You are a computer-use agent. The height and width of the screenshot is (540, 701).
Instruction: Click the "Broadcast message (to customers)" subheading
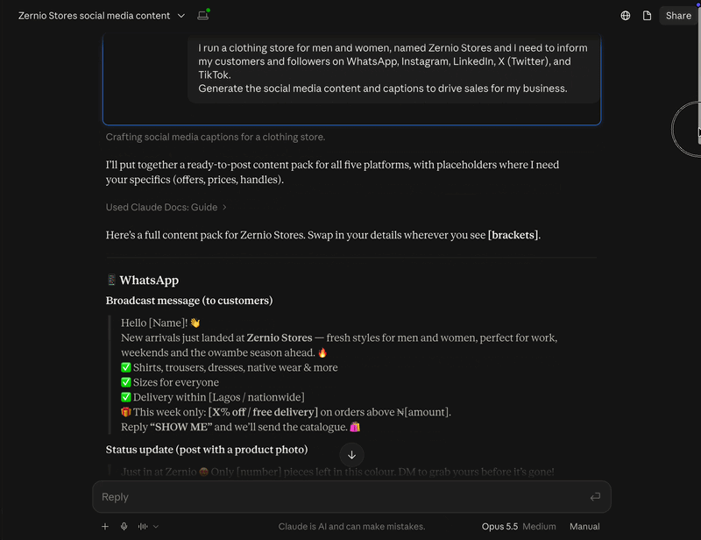[x=189, y=301]
